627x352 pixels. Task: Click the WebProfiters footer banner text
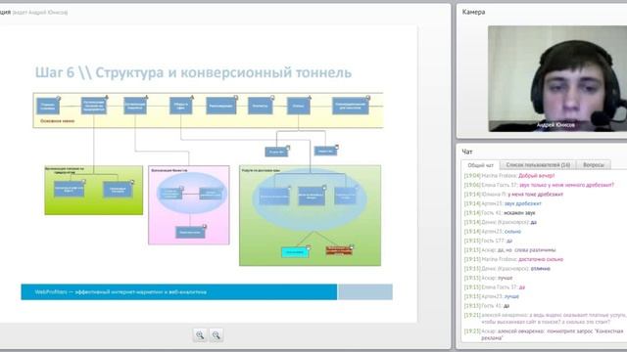point(121,292)
